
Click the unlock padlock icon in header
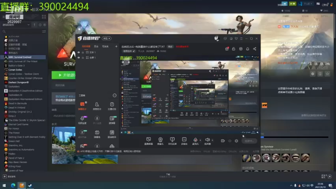coord(234,49)
